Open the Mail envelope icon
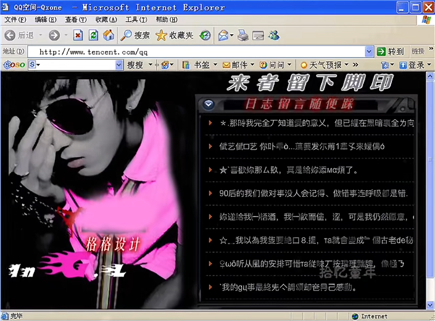The height and width of the screenshot is (321, 435). pos(223,36)
